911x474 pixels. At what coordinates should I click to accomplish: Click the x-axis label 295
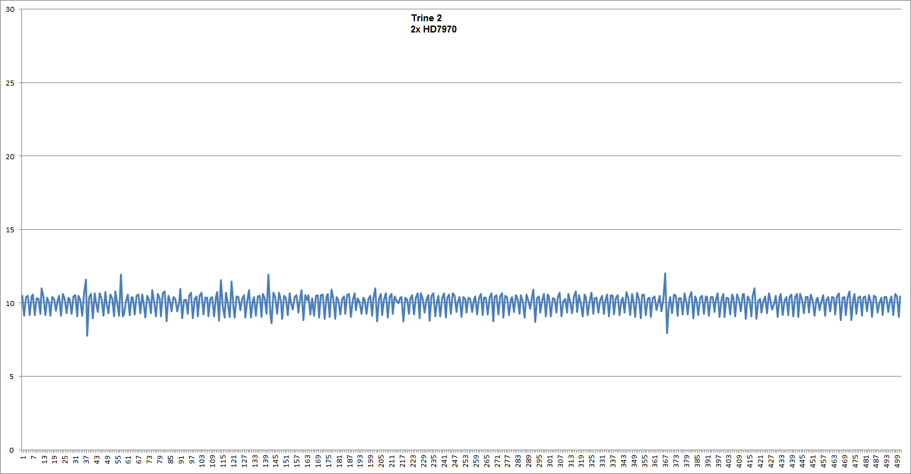click(x=539, y=462)
